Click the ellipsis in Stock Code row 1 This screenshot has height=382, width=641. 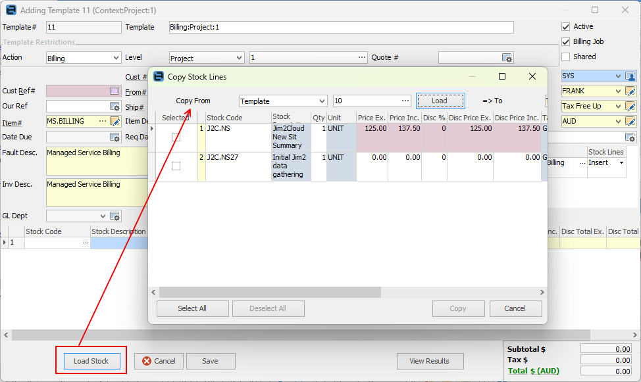pos(86,243)
